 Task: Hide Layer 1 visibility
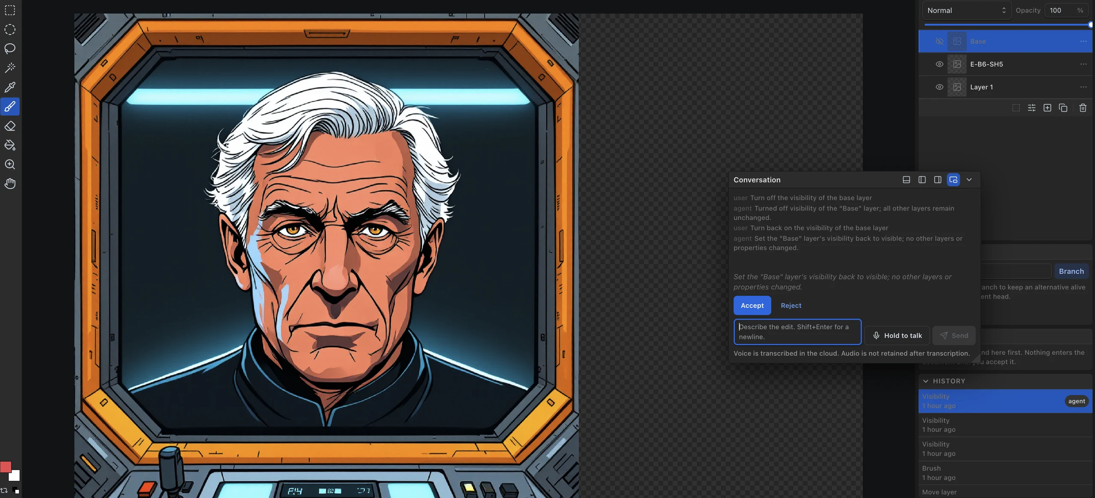[939, 87]
